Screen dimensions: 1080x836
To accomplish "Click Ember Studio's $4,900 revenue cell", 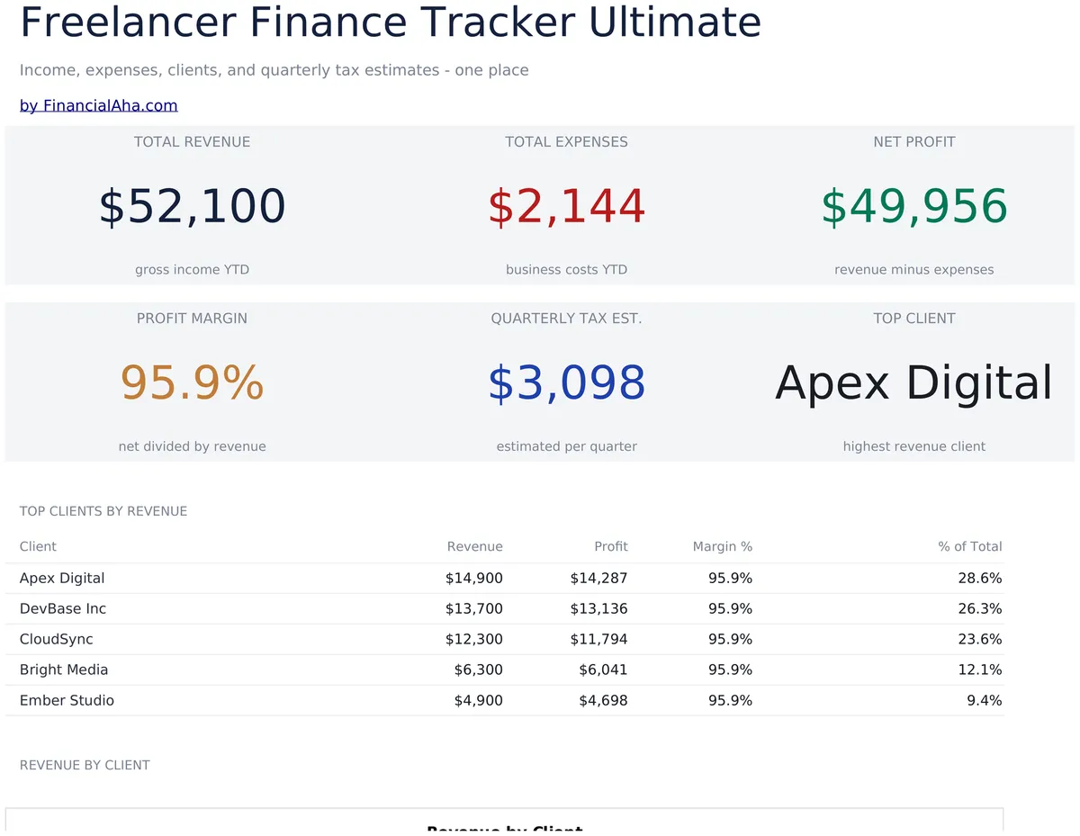I will point(479,700).
